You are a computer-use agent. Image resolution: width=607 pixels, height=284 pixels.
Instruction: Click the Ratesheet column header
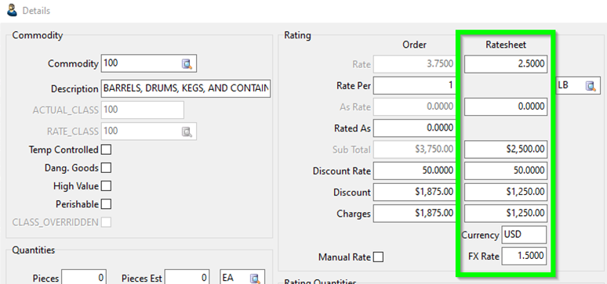pos(506,45)
